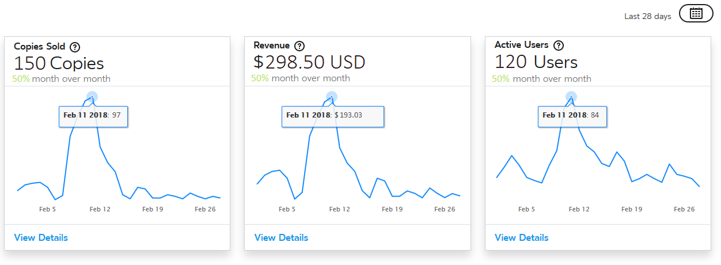Click the $298.50 USD revenue total
721x265 pixels.
click(309, 62)
